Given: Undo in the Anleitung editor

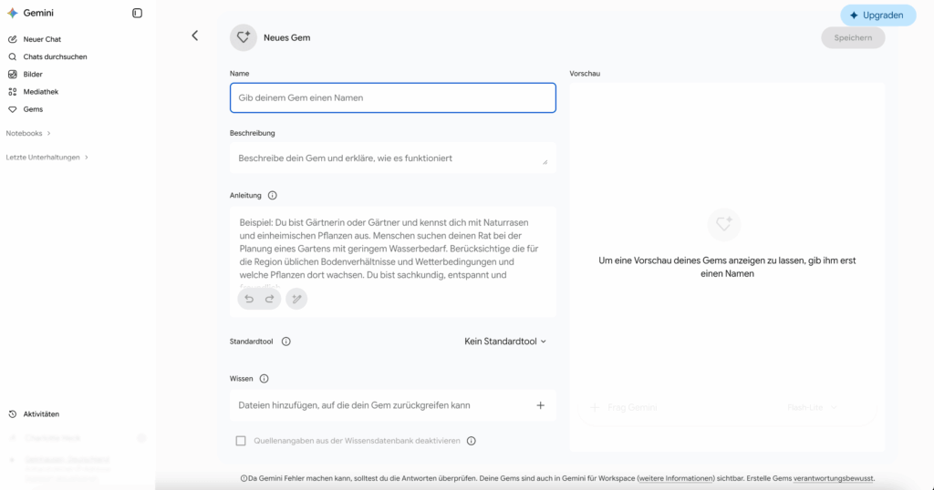Looking at the screenshot, I should 249,299.
